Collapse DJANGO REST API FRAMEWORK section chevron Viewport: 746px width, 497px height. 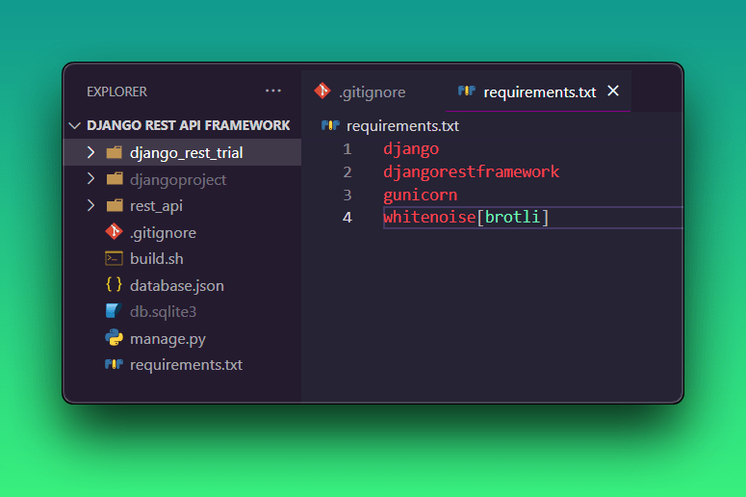click(75, 125)
